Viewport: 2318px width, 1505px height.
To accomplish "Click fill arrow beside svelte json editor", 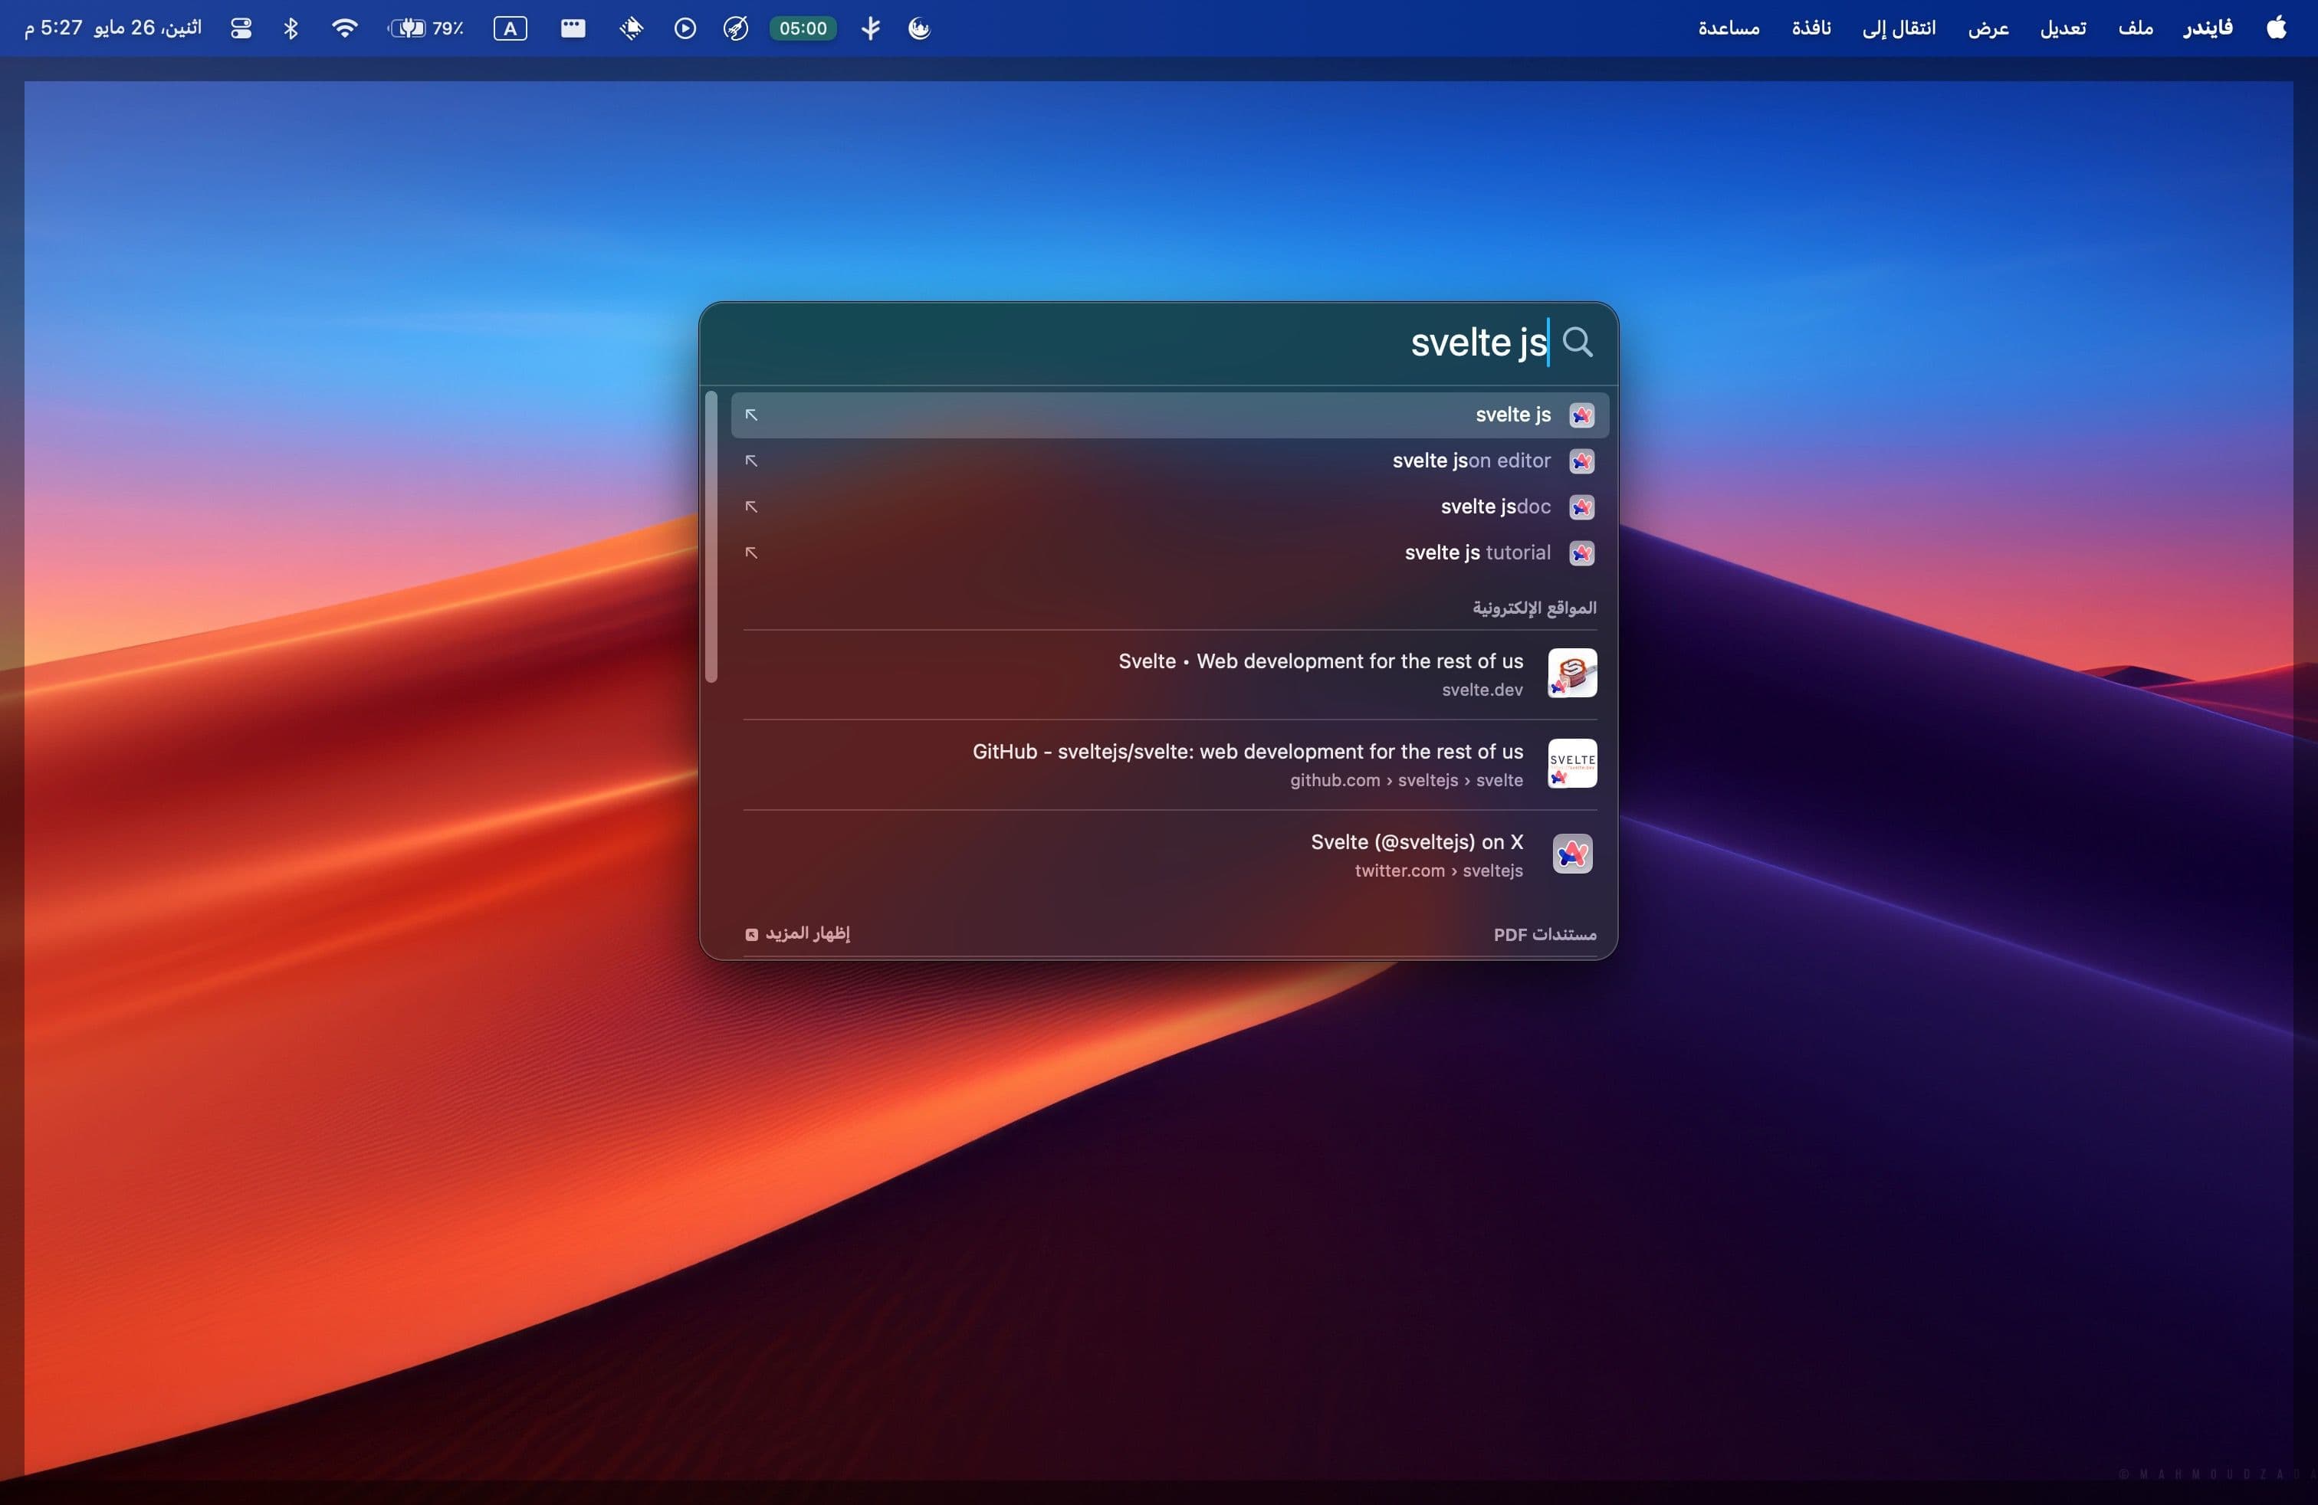I will point(751,461).
